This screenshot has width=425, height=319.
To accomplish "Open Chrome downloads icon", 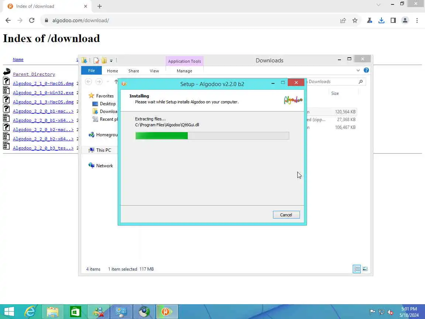I will [x=381, y=20].
